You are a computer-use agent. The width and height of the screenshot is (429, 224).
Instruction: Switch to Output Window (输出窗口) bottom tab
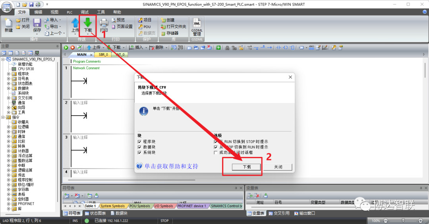(x=305, y=213)
